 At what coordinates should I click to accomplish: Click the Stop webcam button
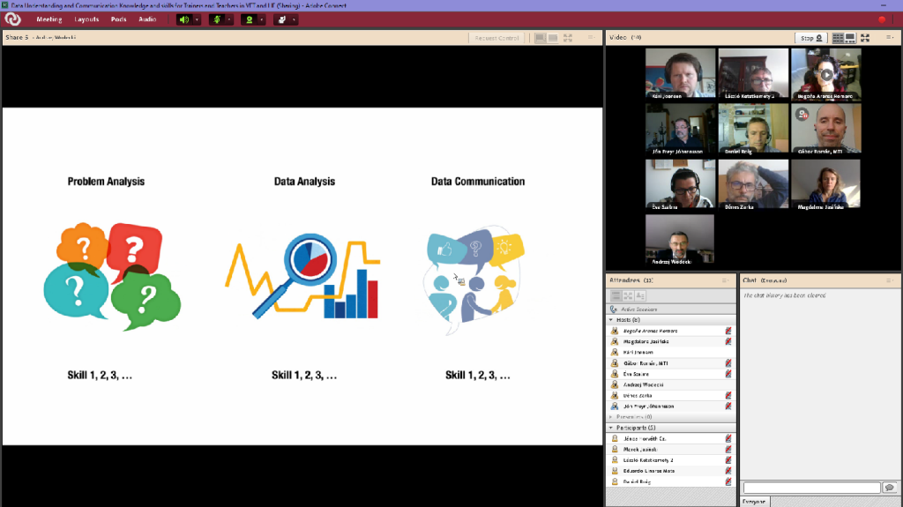click(x=810, y=38)
